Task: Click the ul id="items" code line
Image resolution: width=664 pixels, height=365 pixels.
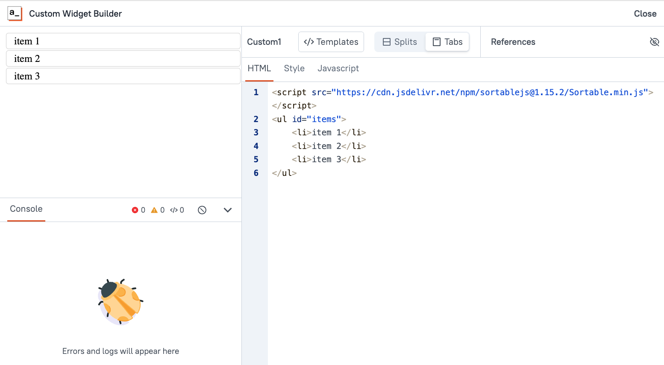Action: (309, 119)
